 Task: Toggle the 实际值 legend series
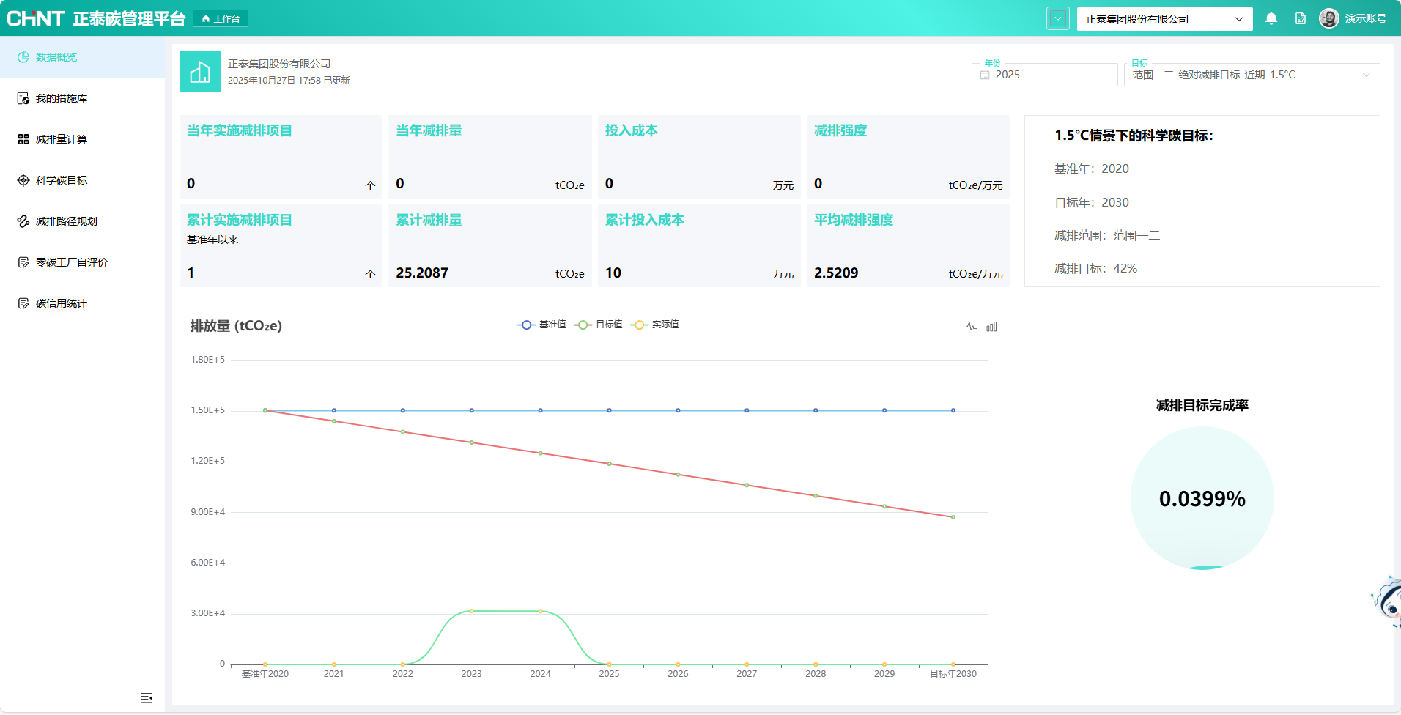click(656, 325)
